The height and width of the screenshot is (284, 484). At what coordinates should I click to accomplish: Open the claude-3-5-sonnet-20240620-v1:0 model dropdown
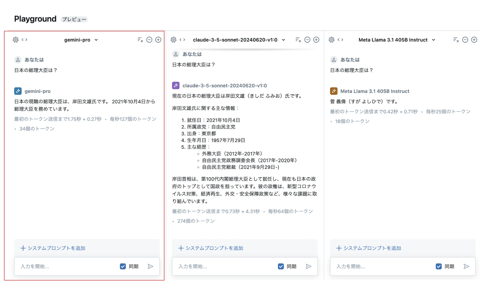(x=239, y=40)
